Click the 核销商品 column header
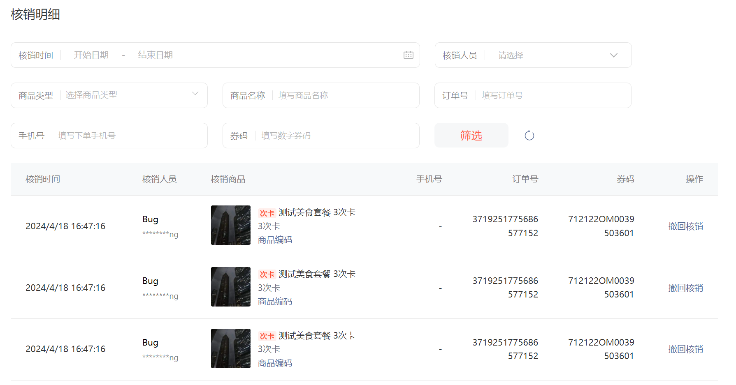The image size is (736, 385). pyautogui.click(x=228, y=179)
